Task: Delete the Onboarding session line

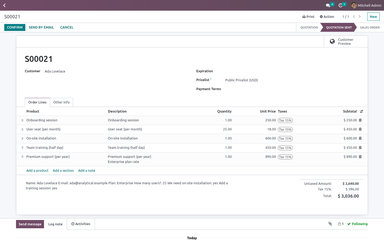Action: coord(360,120)
